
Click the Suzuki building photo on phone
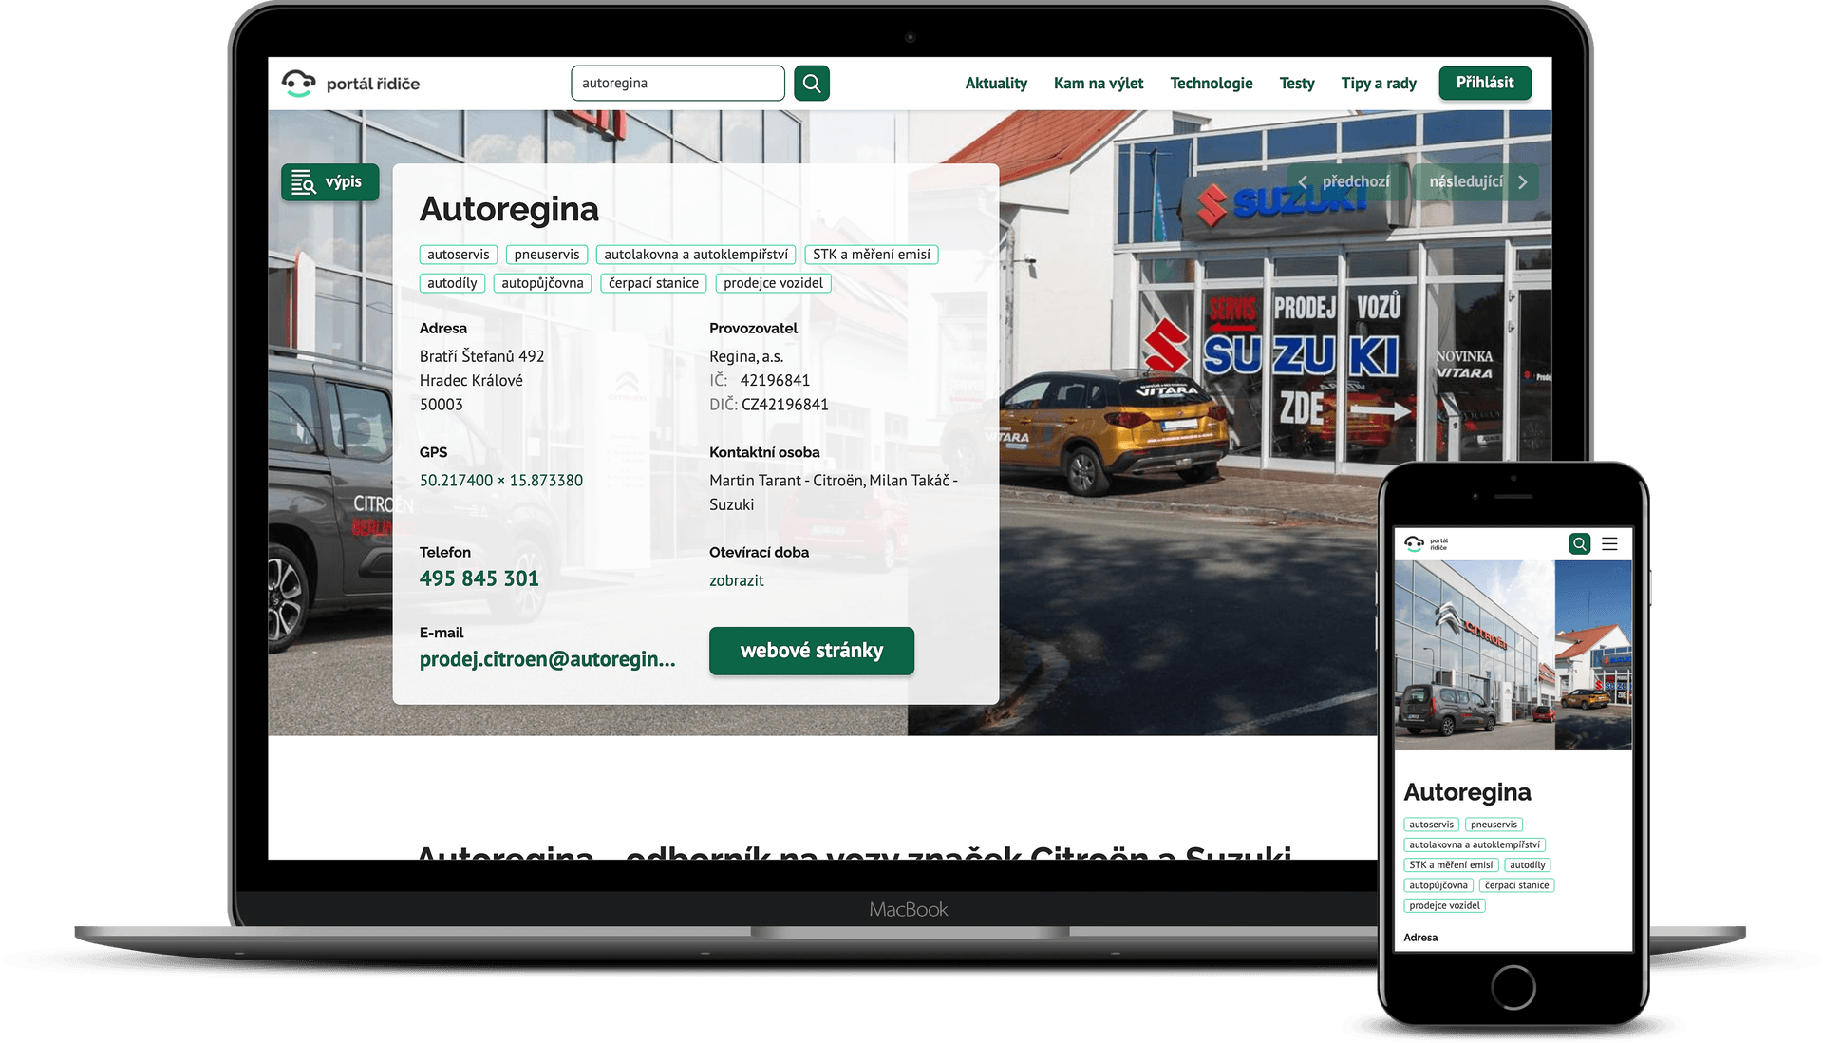(x=1593, y=655)
